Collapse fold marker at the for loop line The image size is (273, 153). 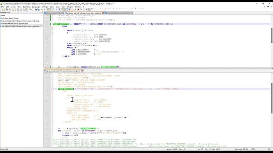click(x=52, y=131)
